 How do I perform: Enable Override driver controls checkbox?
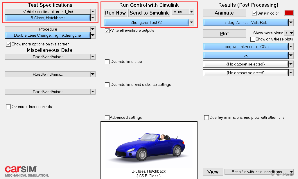click(8, 107)
